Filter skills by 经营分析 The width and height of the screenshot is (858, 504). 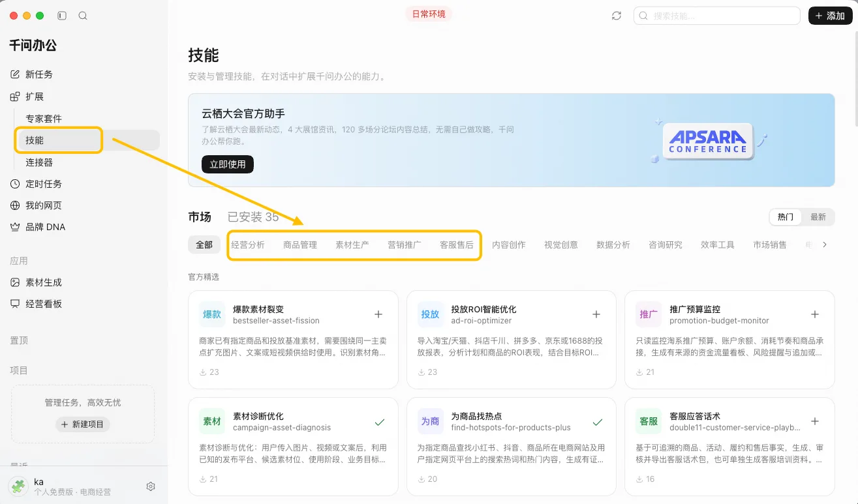coord(248,245)
